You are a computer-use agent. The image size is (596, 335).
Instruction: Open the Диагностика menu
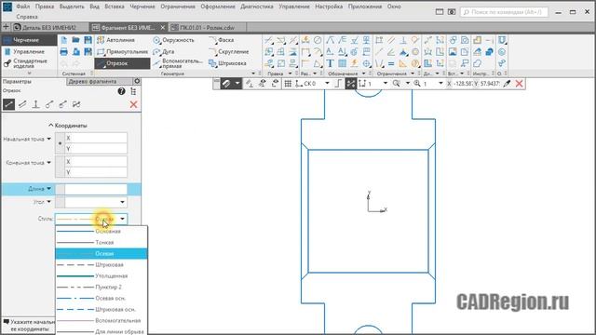coord(257,7)
